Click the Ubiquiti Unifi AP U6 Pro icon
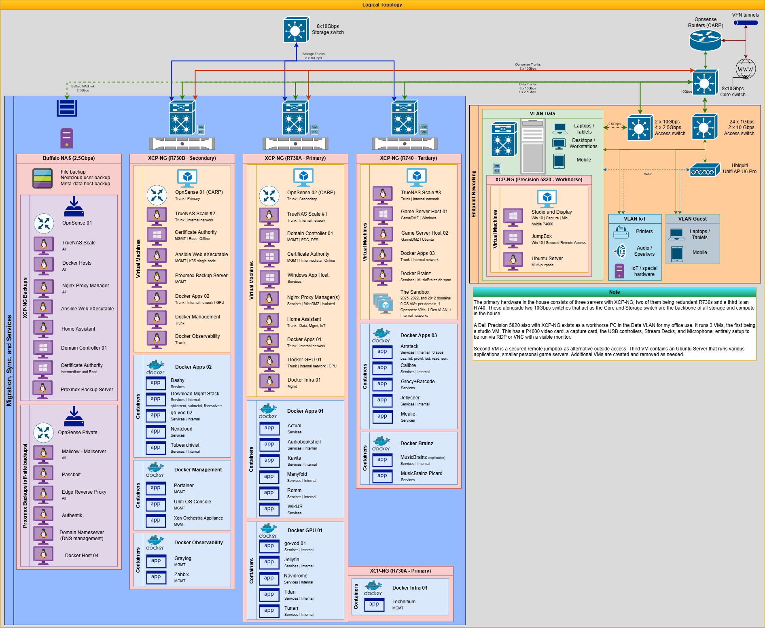Image resolution: width=765 pixels, height=628 pixels. click(x=705, y=170)
